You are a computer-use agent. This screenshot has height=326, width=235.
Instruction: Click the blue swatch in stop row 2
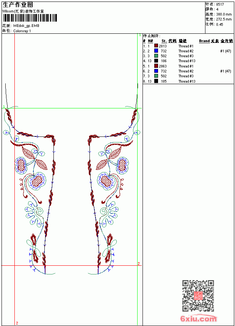coord(156,51)
